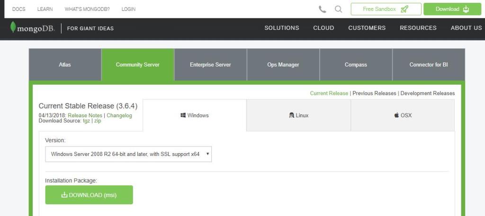485x216 pixels.
Task: Click the Free Sandbox button
Action: click(386, 9)
